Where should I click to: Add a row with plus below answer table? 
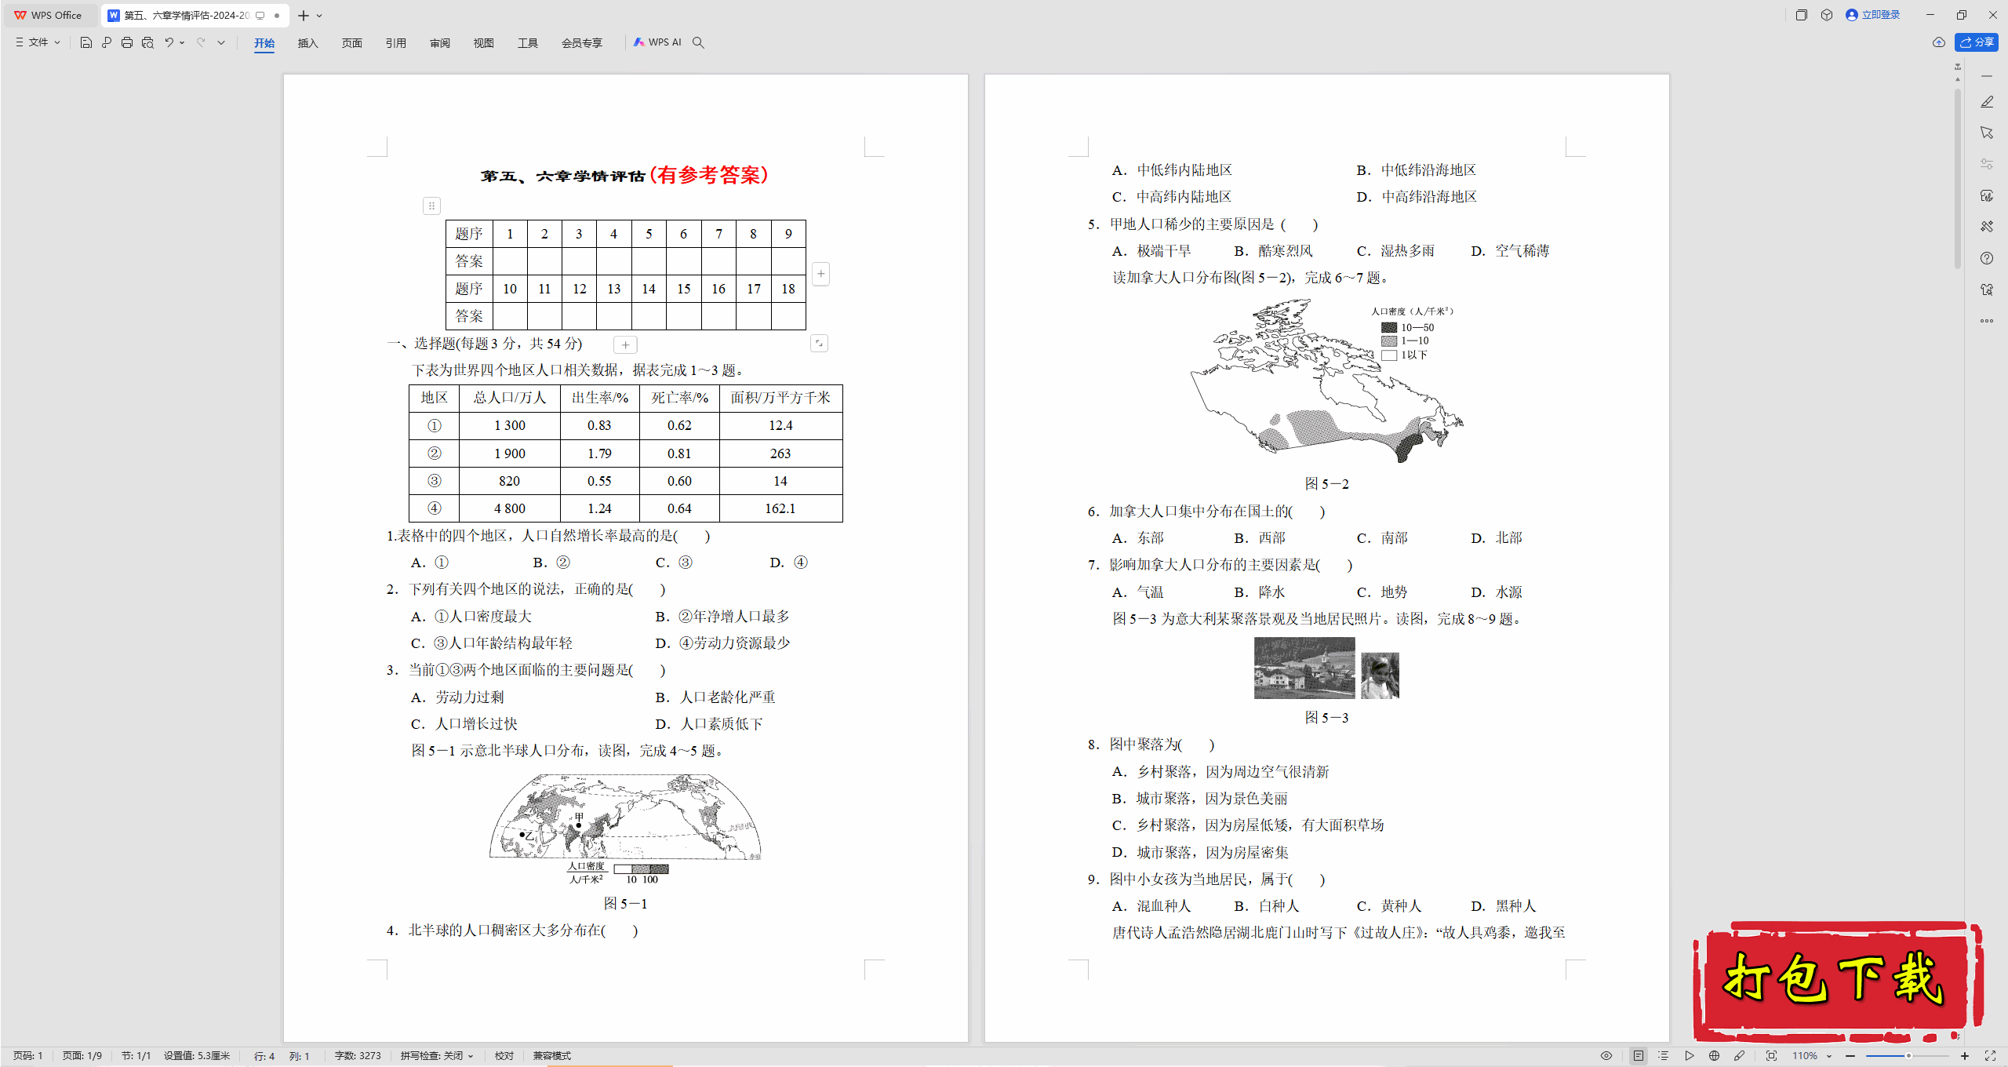[625, 344]
